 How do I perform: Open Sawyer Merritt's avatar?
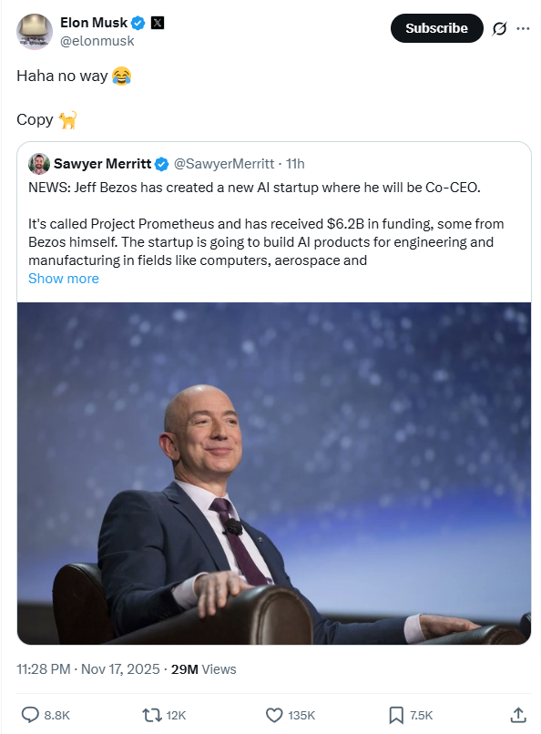[38, 164]
